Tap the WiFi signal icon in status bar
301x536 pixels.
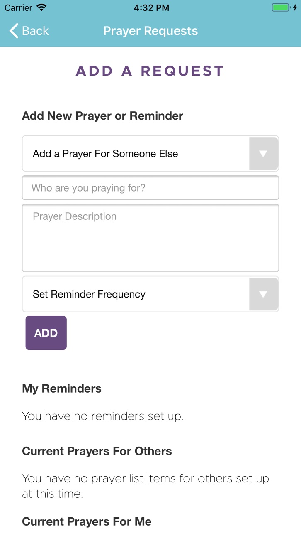[41, 7]
